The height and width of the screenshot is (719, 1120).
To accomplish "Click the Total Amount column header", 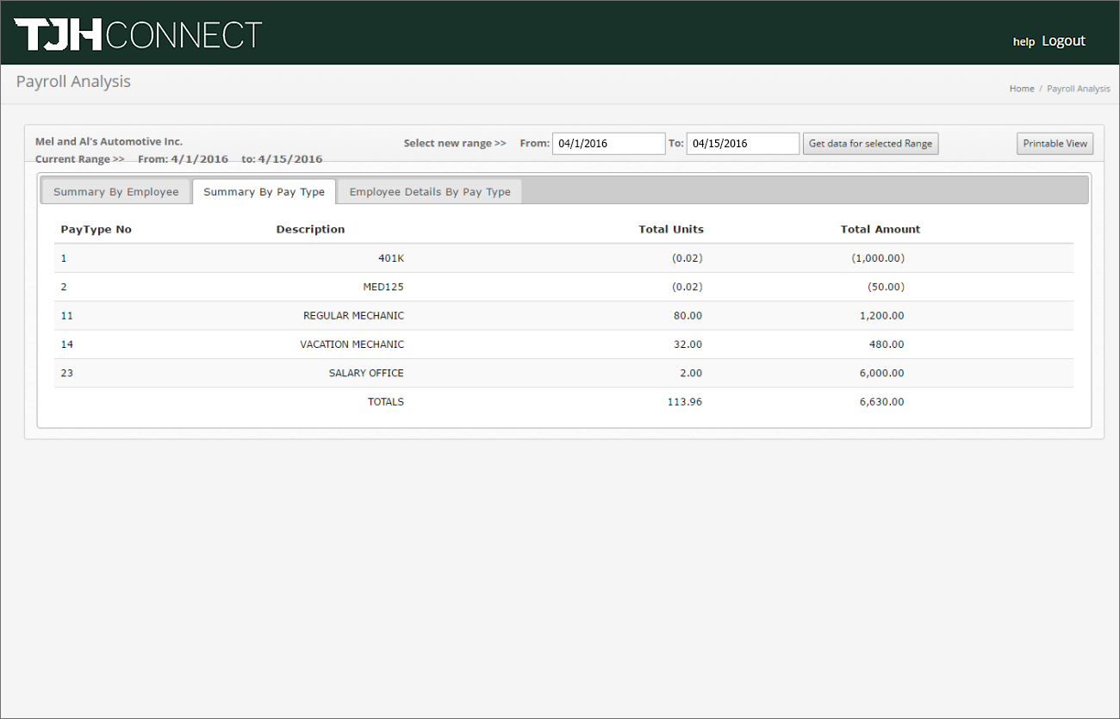I will tap(880, 229).
